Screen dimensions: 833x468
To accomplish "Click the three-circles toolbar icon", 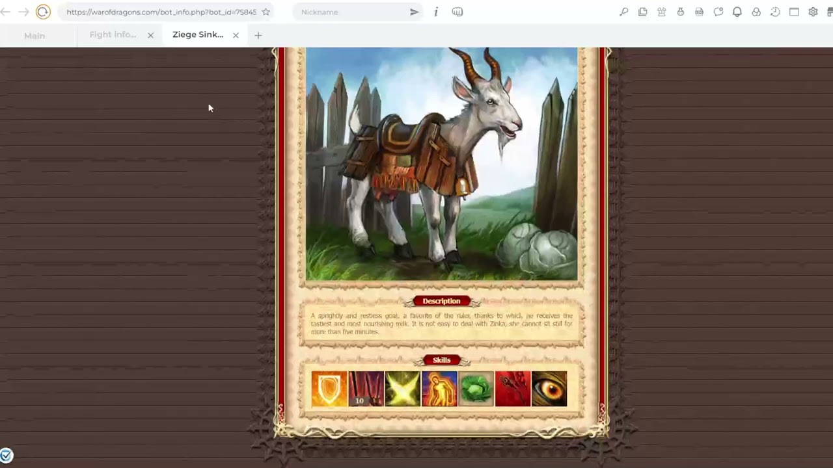I will coord(756,12).
